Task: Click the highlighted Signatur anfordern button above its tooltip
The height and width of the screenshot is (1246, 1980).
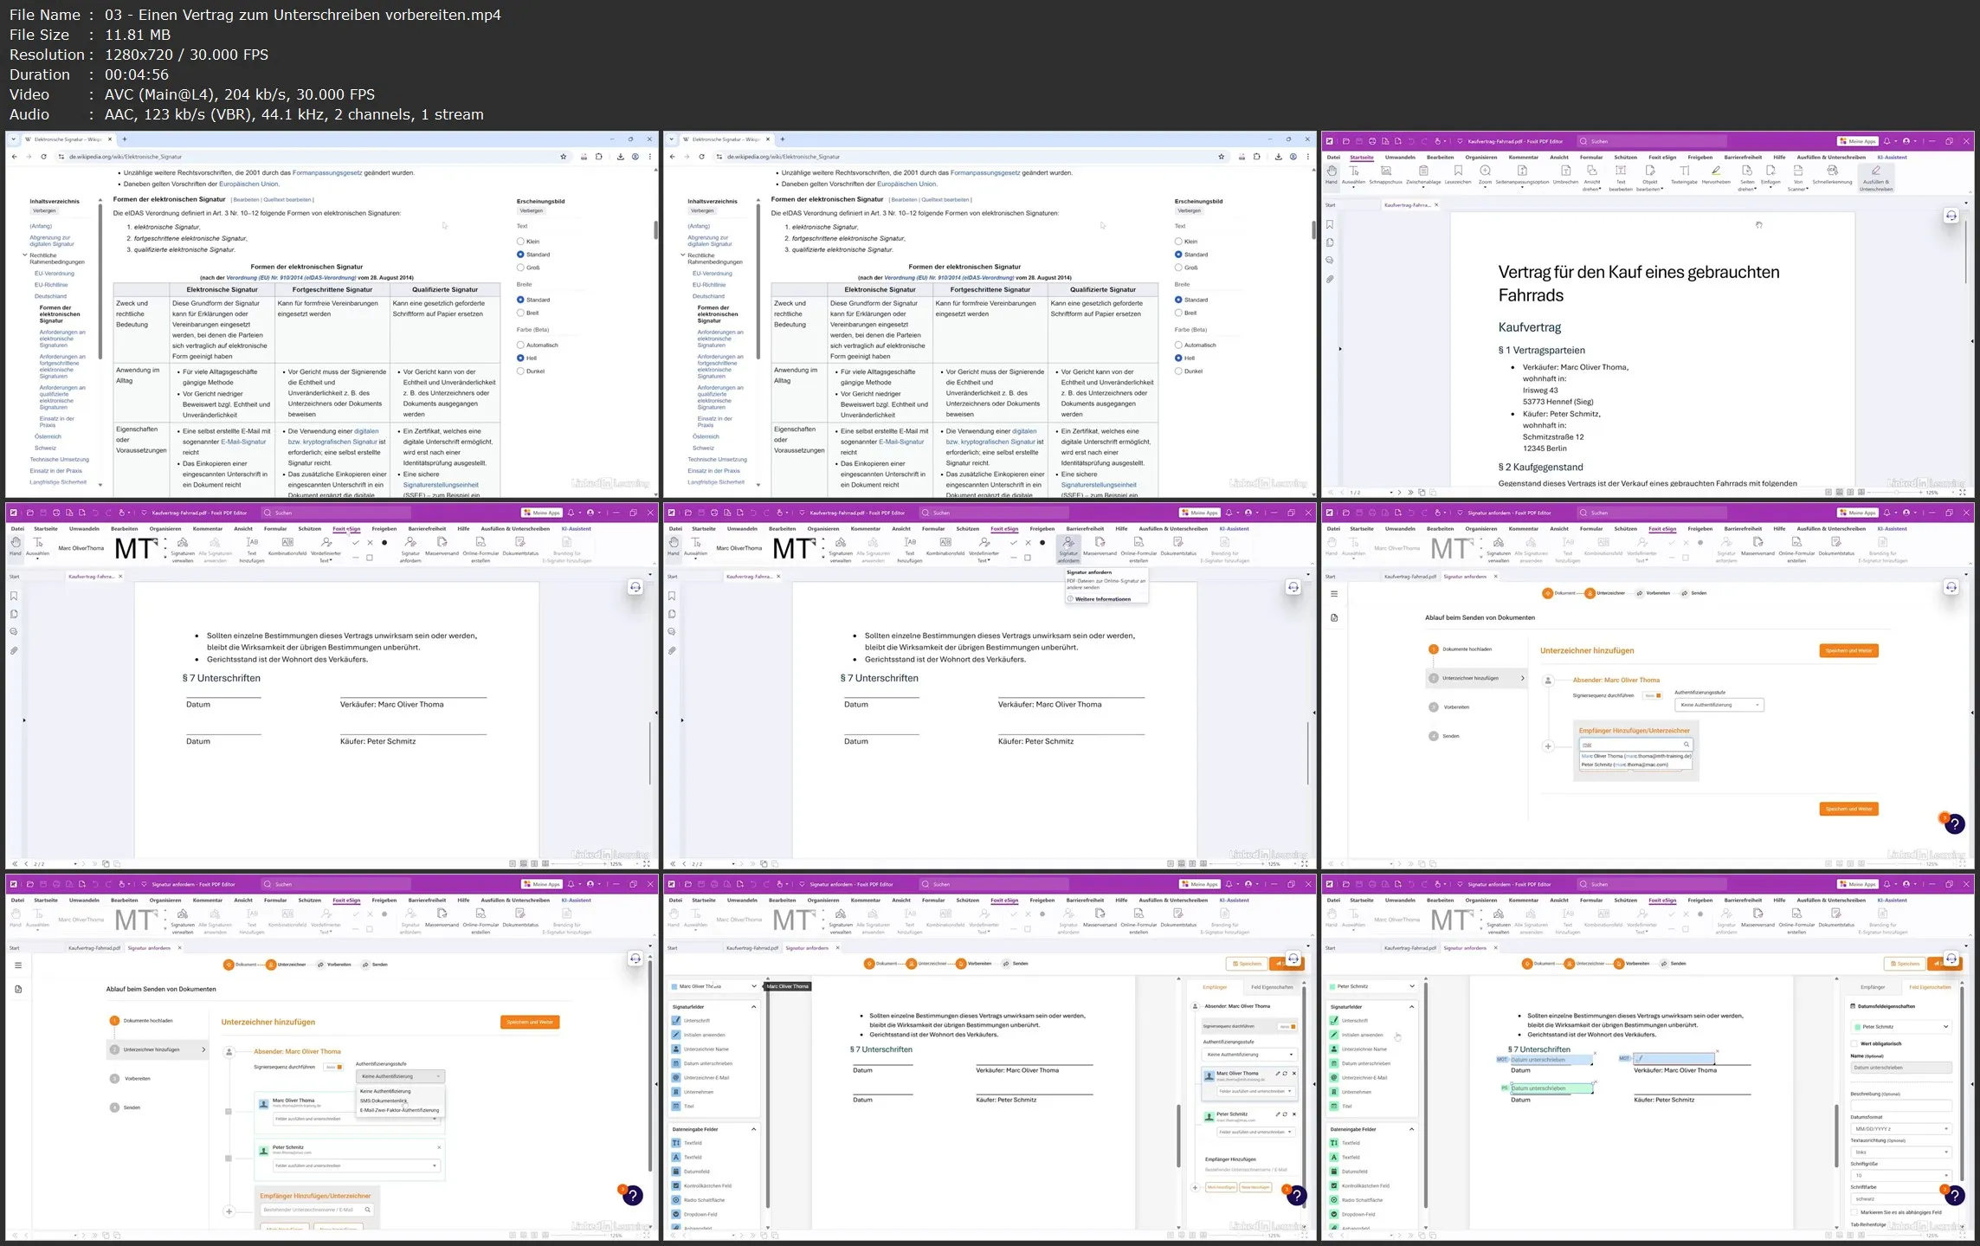Action: click(1068, 549)
